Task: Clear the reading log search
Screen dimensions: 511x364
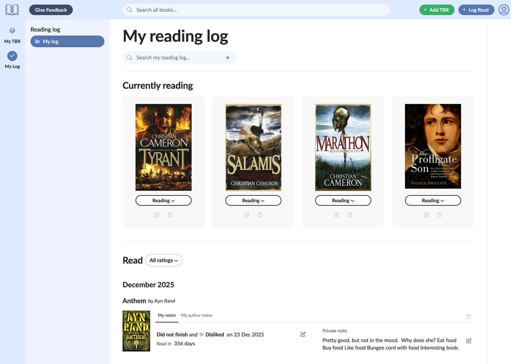Action: tap(228, 58)
